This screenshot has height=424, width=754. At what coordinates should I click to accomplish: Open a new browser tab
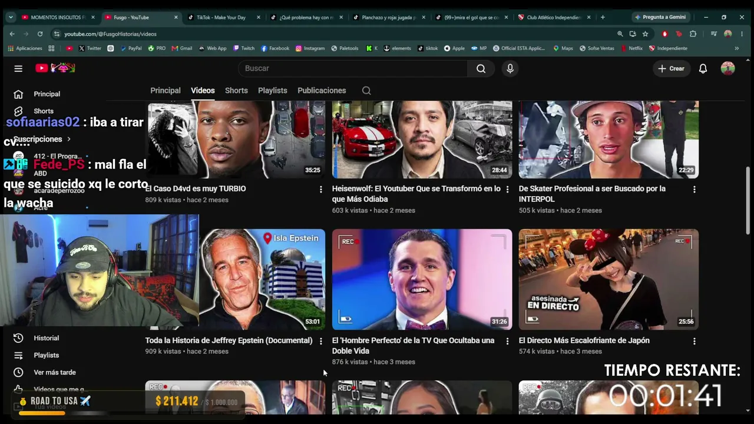(x=602, y=17)
